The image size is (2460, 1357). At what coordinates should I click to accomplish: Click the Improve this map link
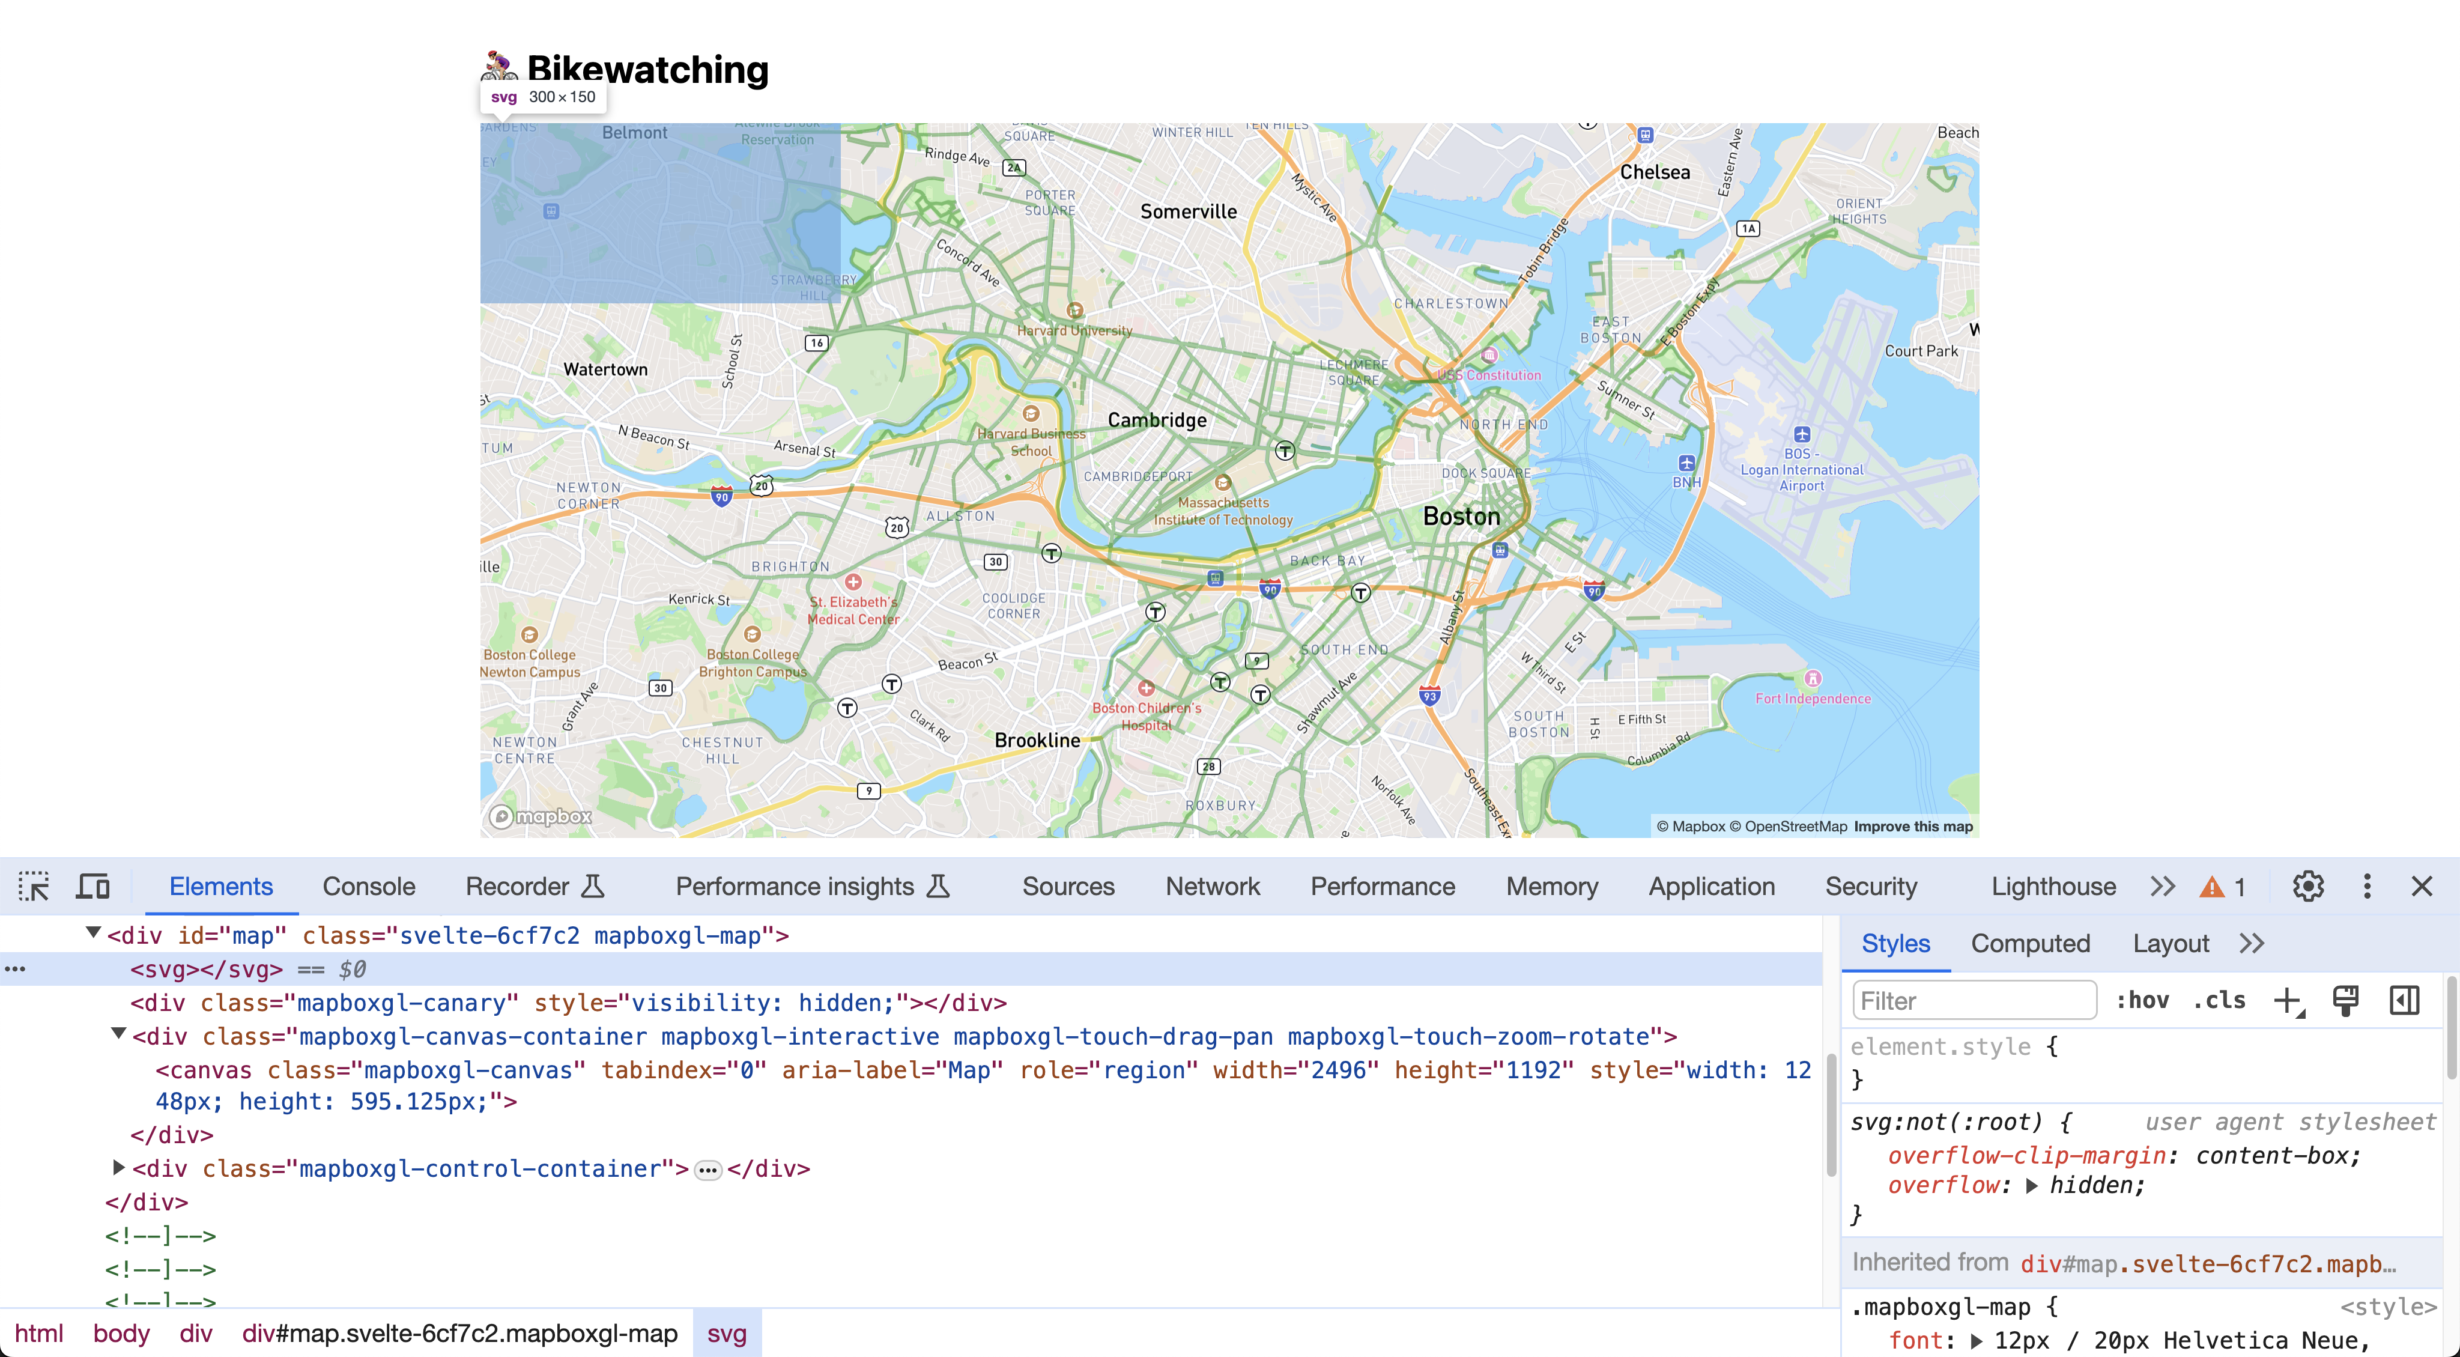1913,826
